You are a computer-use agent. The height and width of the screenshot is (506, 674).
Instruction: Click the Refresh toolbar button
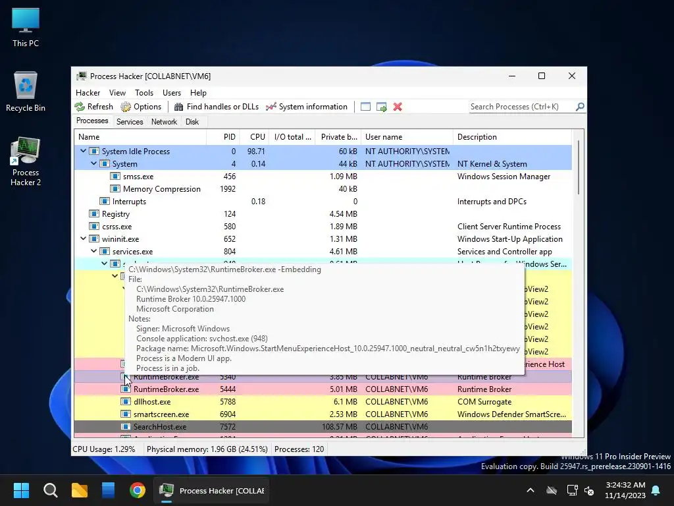93,107
